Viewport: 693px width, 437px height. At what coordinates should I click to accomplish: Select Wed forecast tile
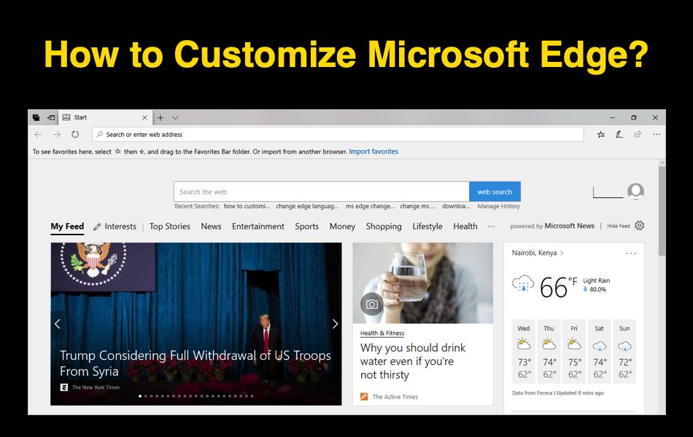[x=524, y=351]
